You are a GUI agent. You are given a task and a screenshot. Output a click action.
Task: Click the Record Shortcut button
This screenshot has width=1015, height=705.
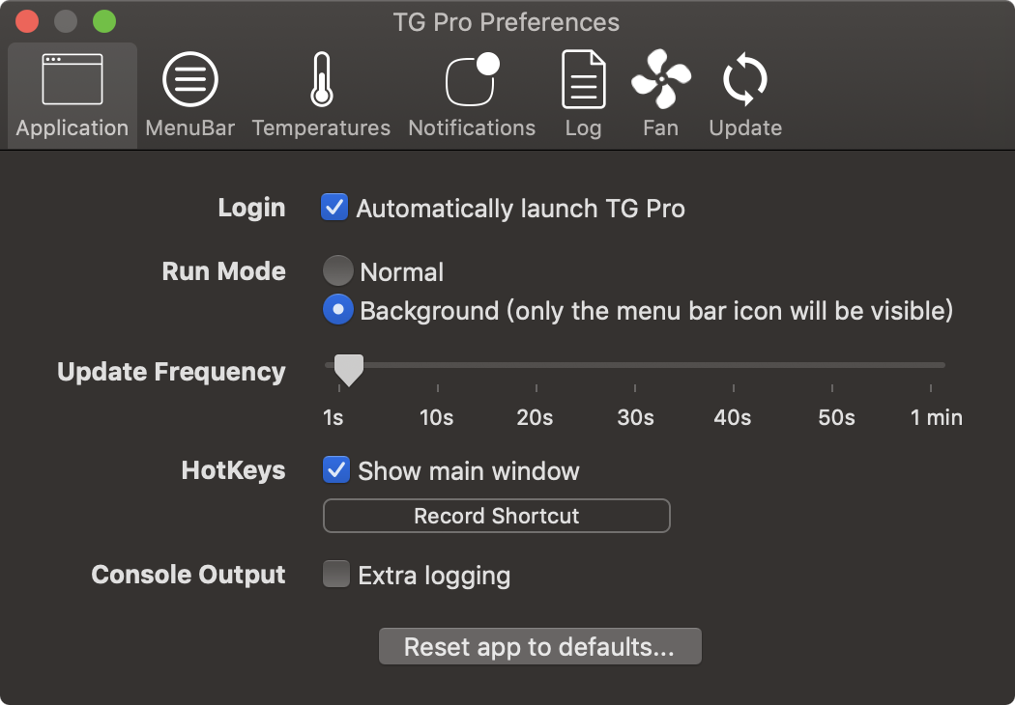[497, 516]
